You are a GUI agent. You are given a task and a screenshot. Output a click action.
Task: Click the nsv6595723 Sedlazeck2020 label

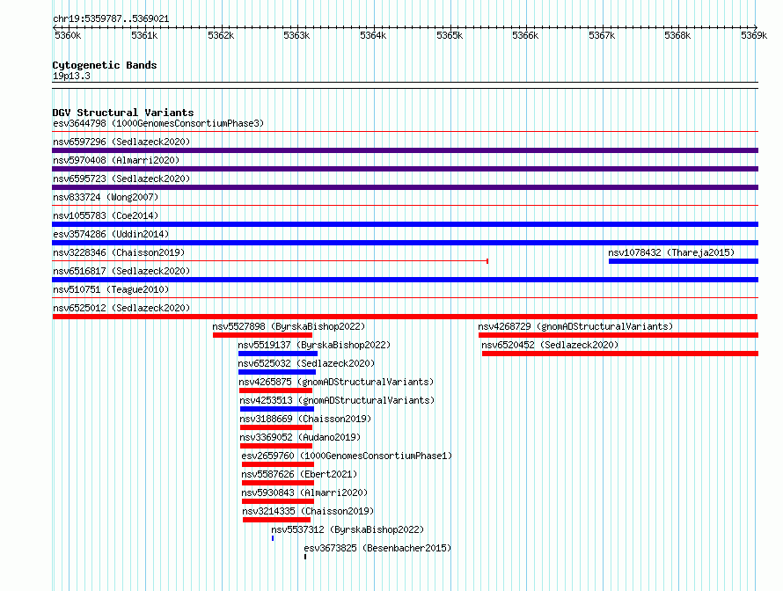pos(121,179)
